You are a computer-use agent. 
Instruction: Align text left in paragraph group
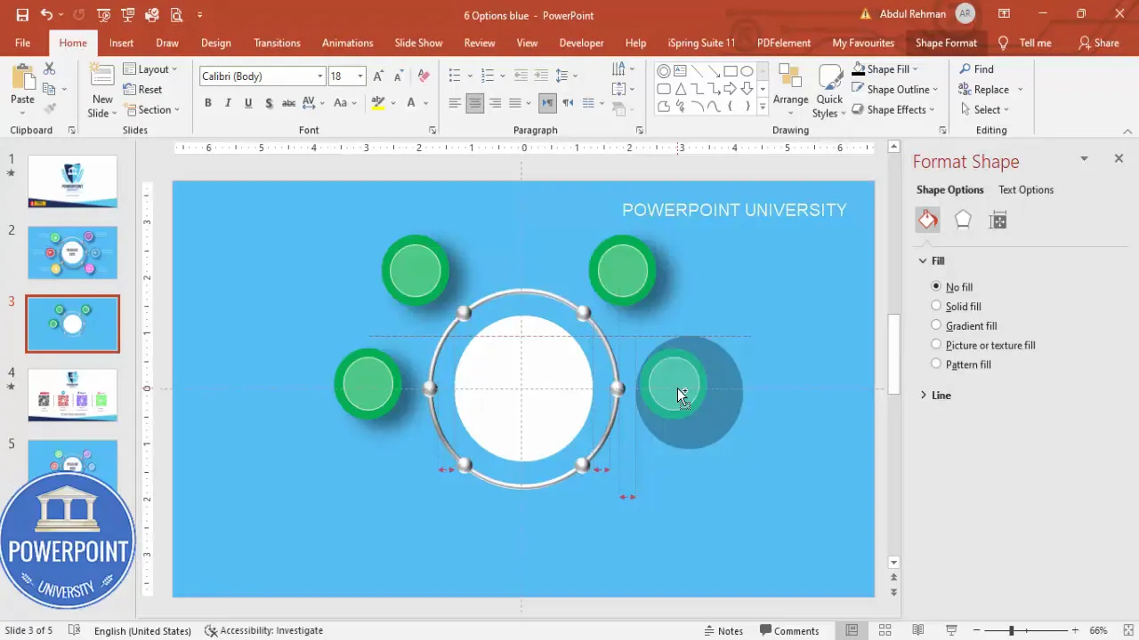(455, 103)
